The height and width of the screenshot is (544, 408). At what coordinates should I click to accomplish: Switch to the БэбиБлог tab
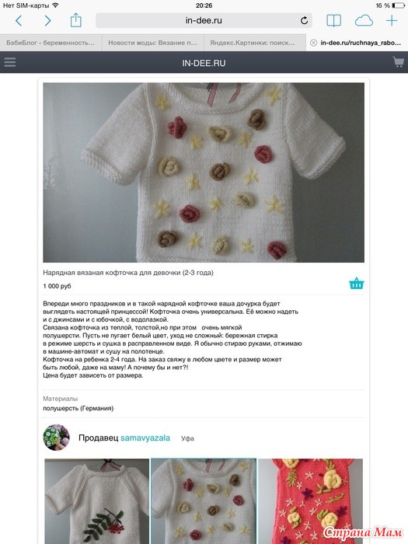click(51, 43)
